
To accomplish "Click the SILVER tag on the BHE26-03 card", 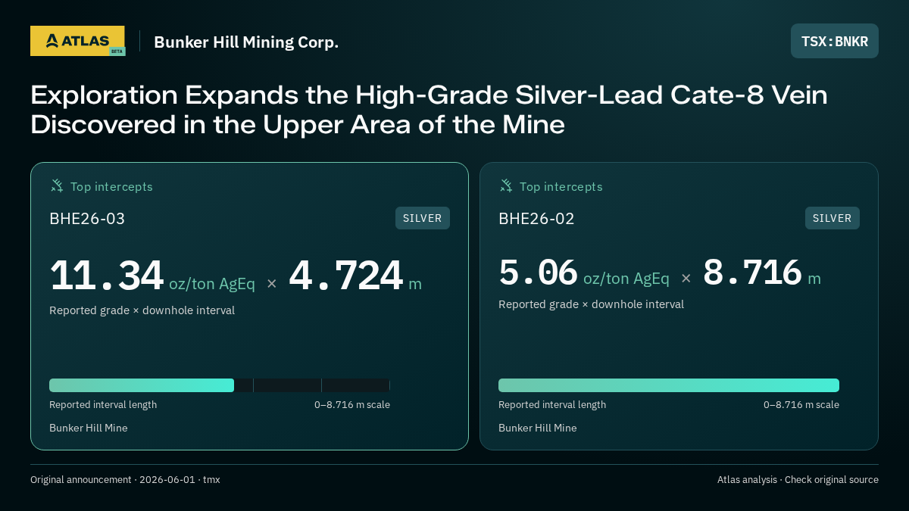I will (423, 218).
